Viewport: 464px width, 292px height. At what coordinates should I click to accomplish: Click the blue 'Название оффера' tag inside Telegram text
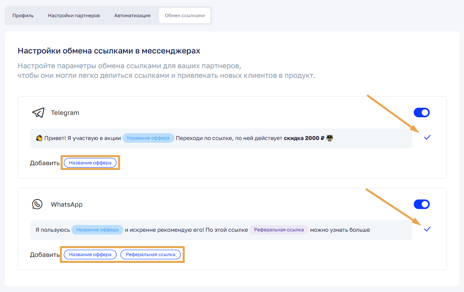(x=148, y=138)
